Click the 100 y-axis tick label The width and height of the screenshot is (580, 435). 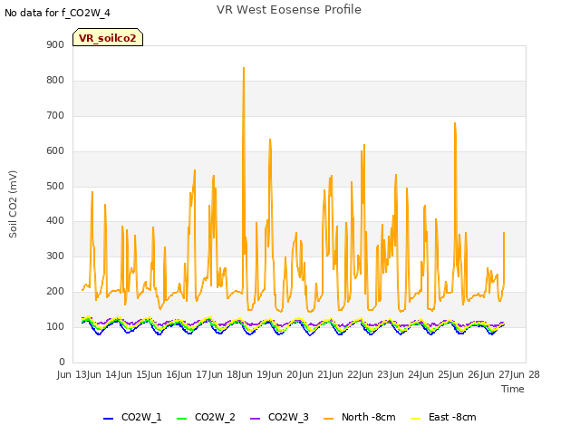(55, 326)
